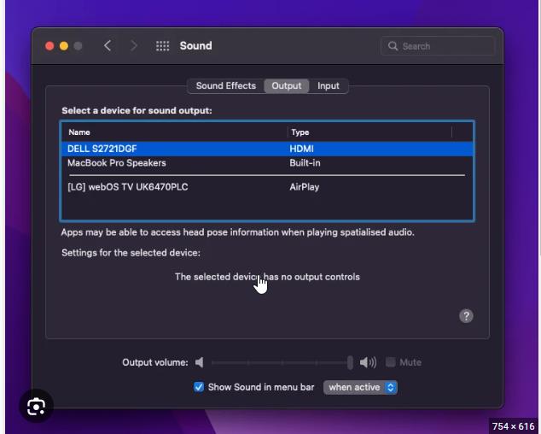Click the low volume speaker icon
The image size is (541, 434).
pos(200,362)
